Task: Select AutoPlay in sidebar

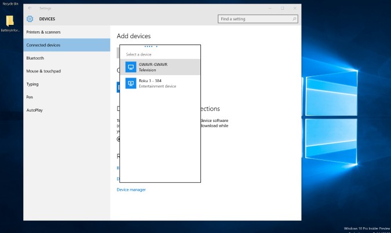Action: 35,110
